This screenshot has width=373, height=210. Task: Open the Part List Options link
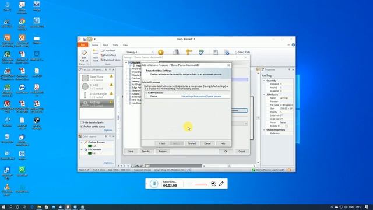109,130
